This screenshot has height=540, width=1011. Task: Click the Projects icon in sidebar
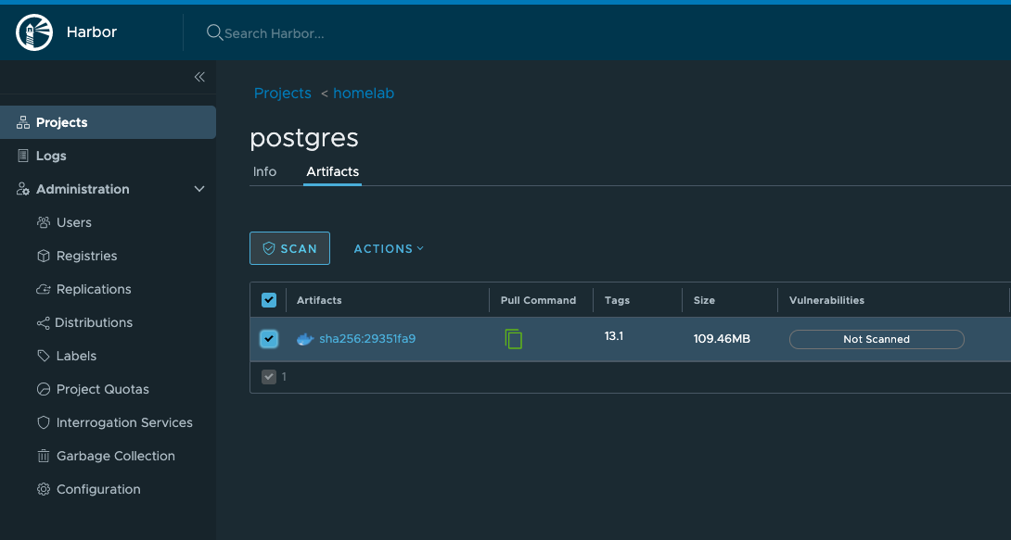coord(23,122)
